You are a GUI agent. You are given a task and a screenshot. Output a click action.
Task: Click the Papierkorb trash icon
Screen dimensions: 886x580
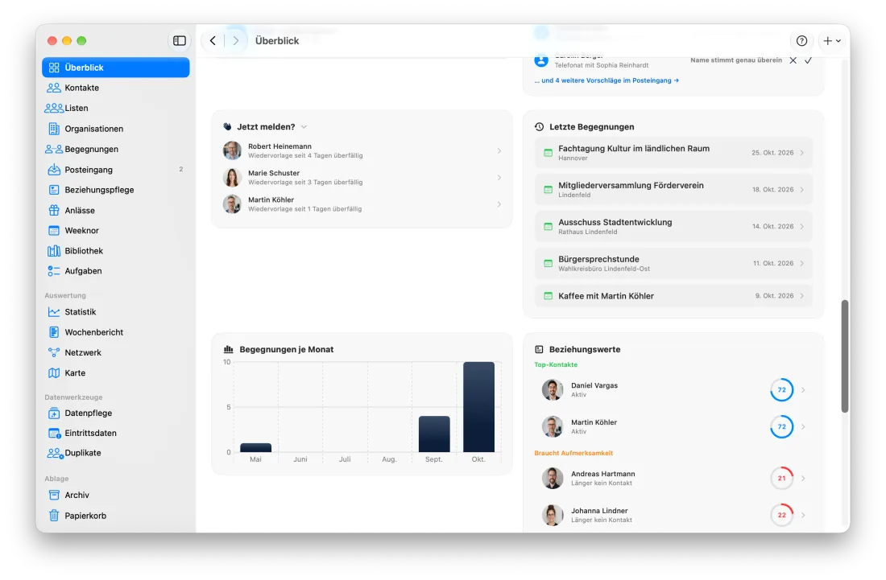click(x=54, y=515)
